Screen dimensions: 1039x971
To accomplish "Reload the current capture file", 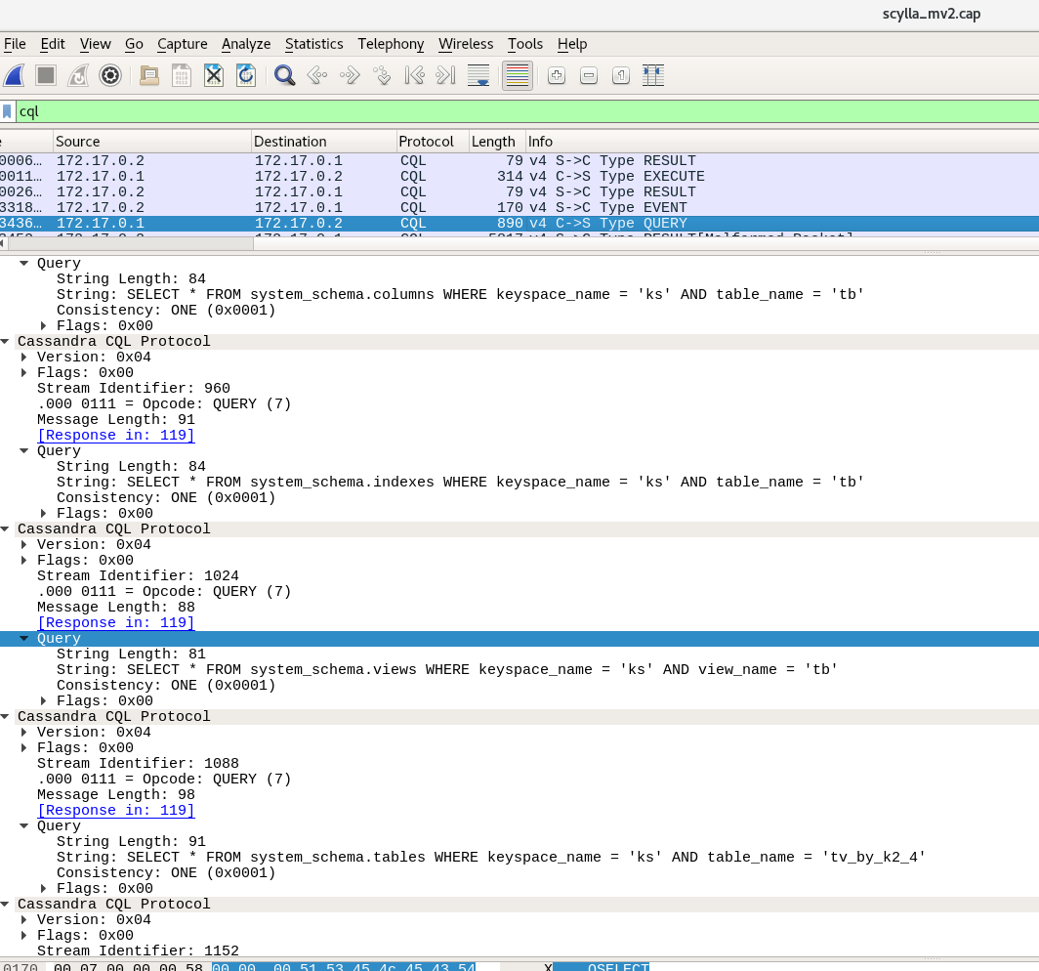I will 246,75.
